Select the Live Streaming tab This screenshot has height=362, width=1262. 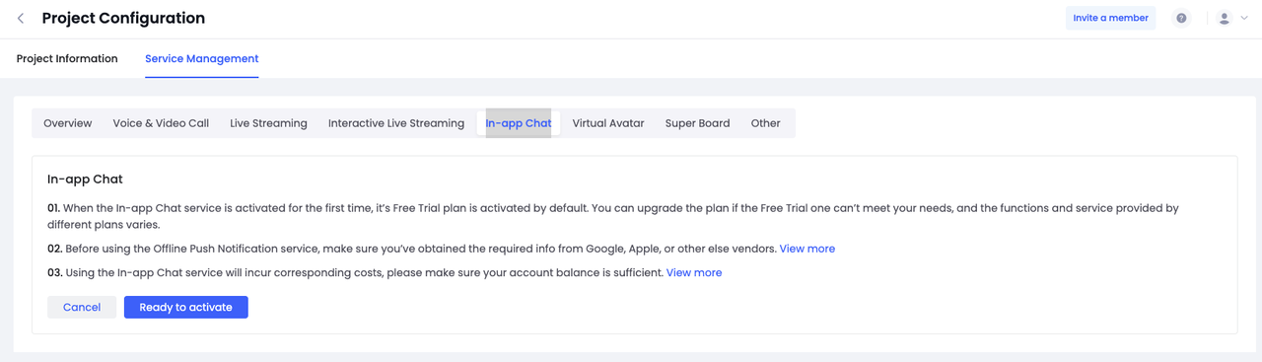(268, 123)
